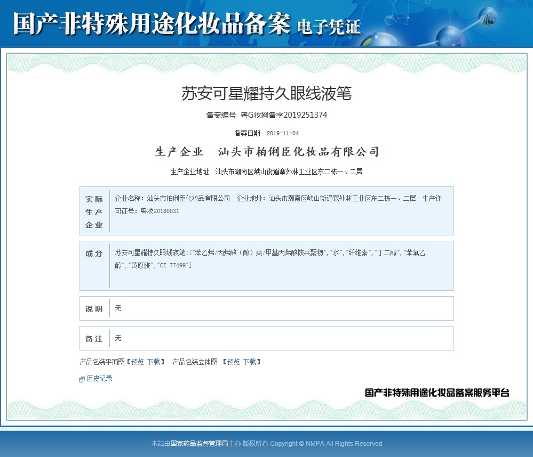This screenshot has width=533, height=457.
Task: Click the 备注 row label
Action: pyautogui.click(x=94, y=339)
